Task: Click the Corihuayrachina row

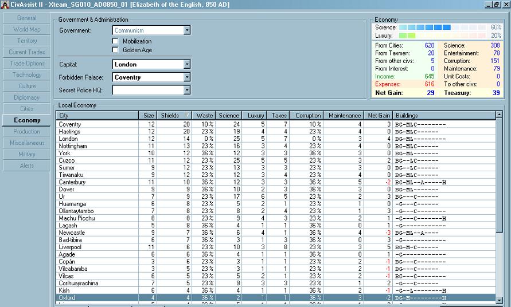Action: (276, 284)
